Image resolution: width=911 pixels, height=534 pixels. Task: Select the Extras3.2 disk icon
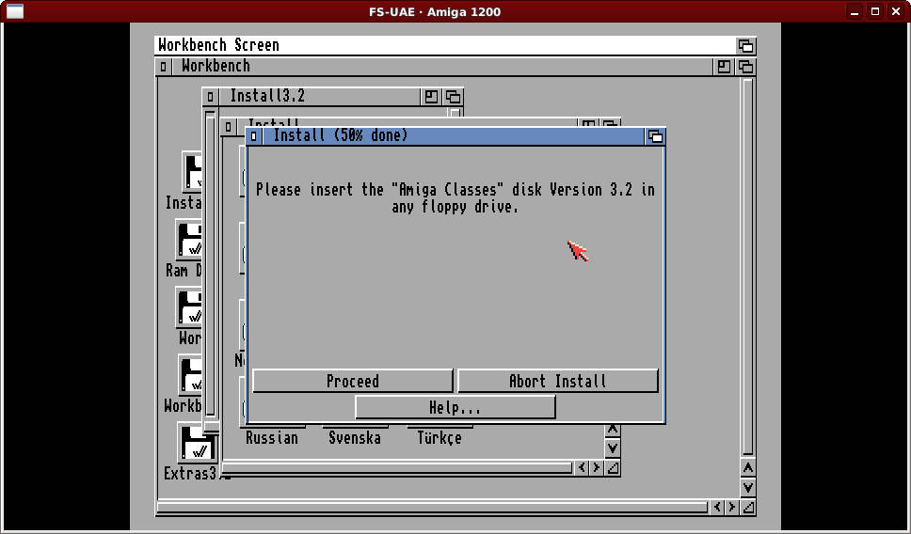(x=199, y=442)
